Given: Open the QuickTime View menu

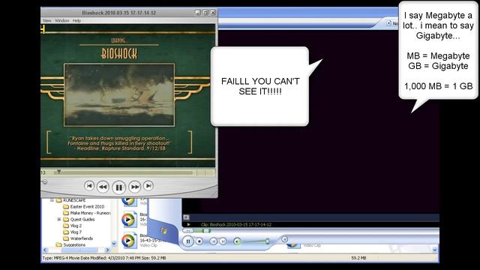Looking at the screenshot, I should 46,20.
